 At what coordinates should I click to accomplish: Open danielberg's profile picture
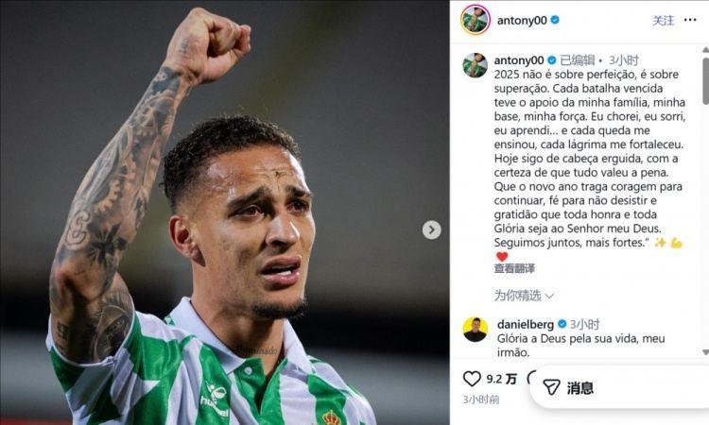coord(476,330)
